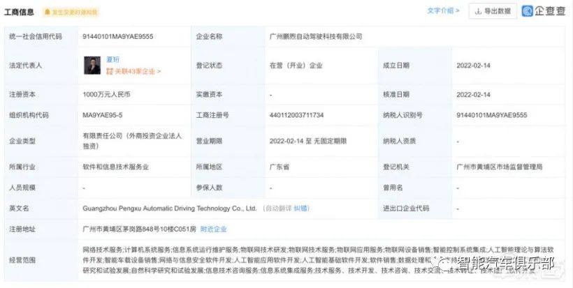
Task: Click the 人员规模 label cell
Action: 41,188
